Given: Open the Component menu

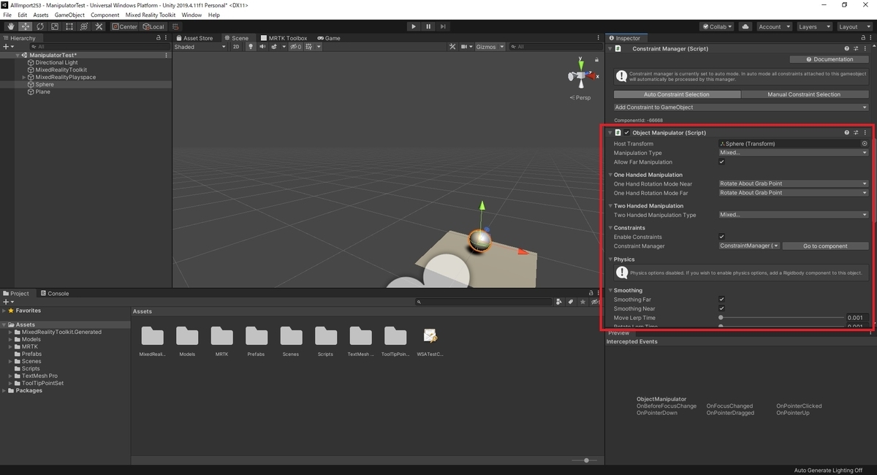Looking at the screenshot, I should pos(105,15).
